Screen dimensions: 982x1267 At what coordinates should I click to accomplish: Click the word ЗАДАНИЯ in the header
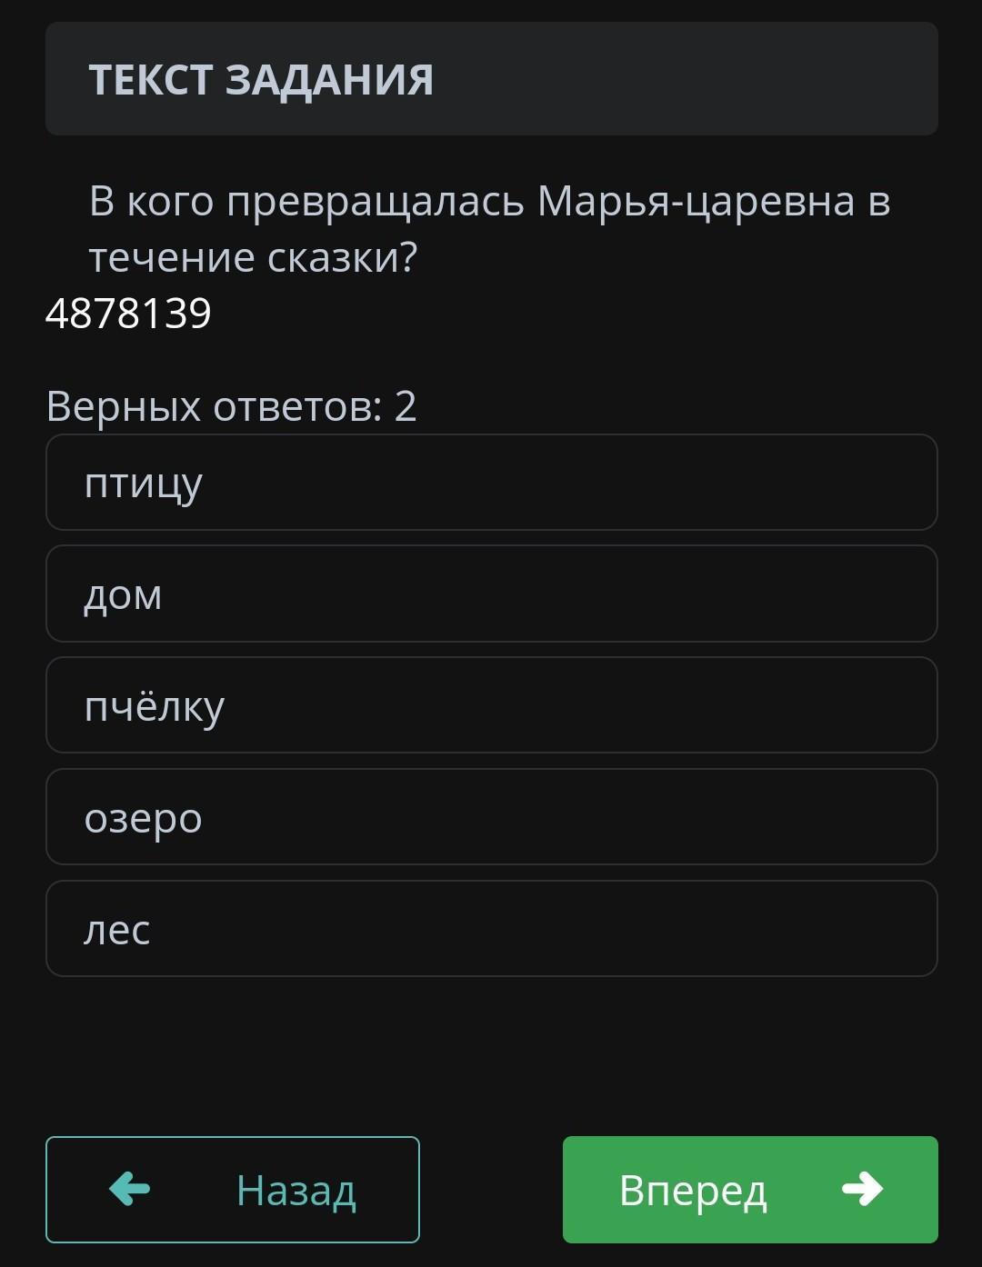(x=329, y=80)
